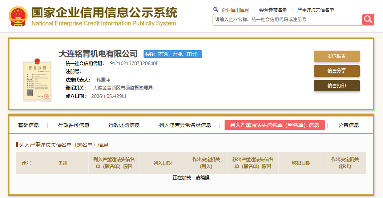Click the 登记机关 label
Screen dimensions: 383x198
coord(76,88)
